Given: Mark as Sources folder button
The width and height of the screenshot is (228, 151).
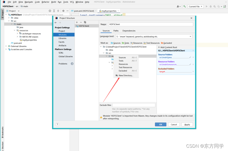Looking at the screenshot, I should click(116, 43).
